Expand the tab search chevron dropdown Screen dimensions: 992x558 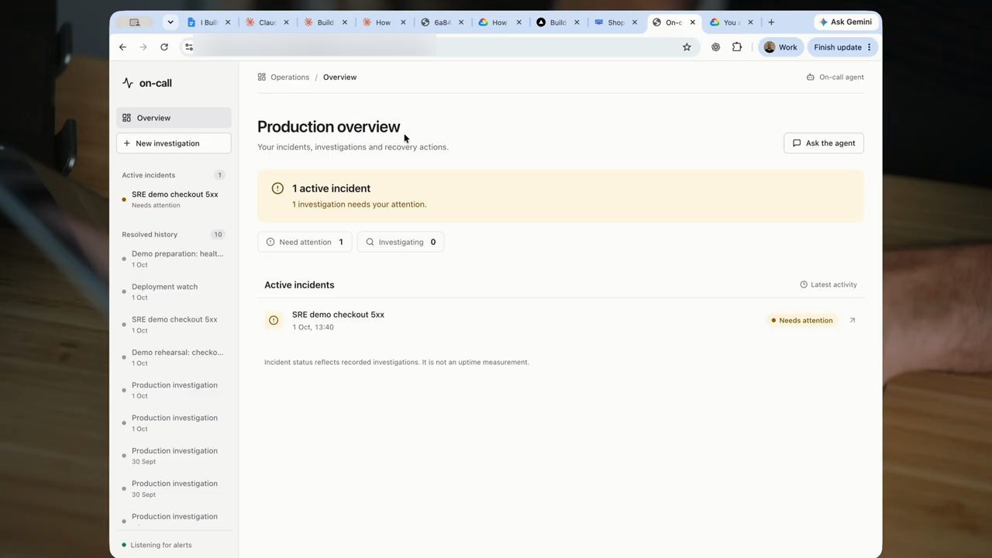click(x=170, y=22)
